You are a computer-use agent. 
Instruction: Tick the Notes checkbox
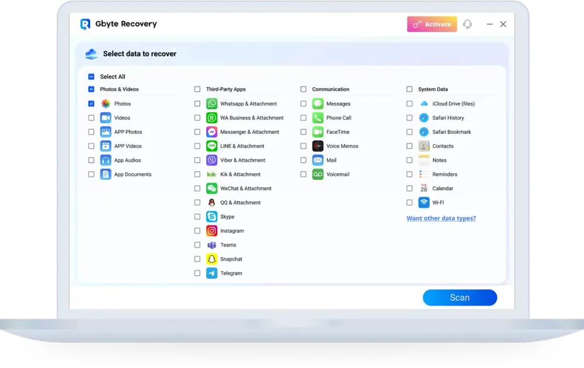coord(410,160)
